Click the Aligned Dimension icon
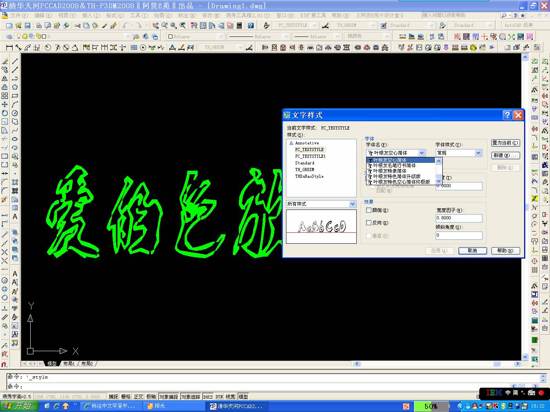Image resolution: width=550 pixels, height=412 pixels. 18,47
